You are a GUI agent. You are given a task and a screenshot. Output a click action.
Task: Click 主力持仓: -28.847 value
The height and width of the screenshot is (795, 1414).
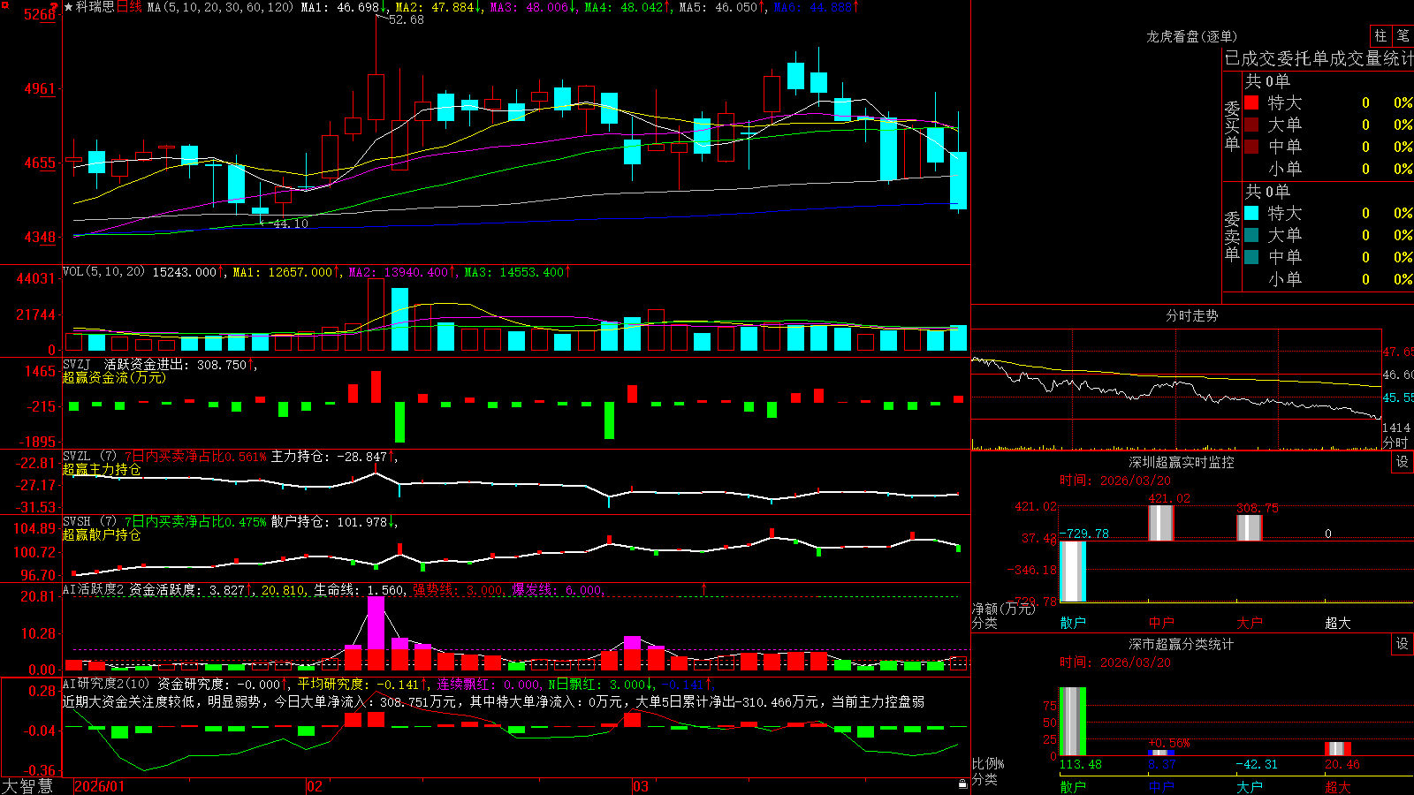pos(329,457)
